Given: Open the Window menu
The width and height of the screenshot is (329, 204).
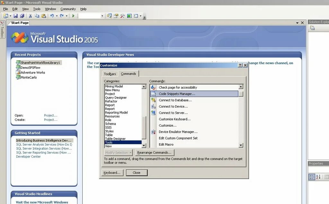Looking at the screenshot, I should (x=50, y=9).
